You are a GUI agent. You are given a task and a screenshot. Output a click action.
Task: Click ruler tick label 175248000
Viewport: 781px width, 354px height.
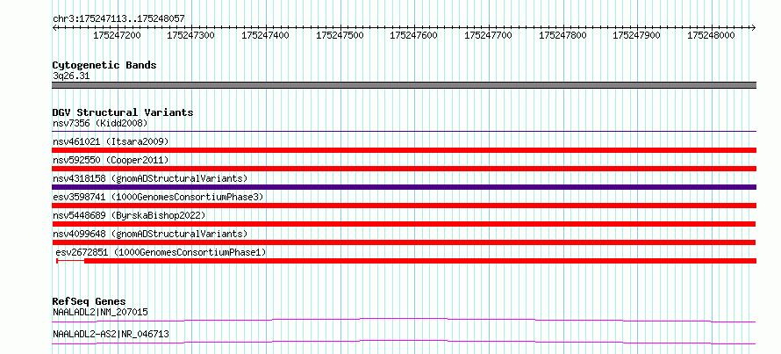[x=712, y=35]
